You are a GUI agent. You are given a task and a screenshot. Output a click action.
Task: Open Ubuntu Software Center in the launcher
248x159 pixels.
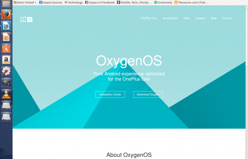coord(6,48)
